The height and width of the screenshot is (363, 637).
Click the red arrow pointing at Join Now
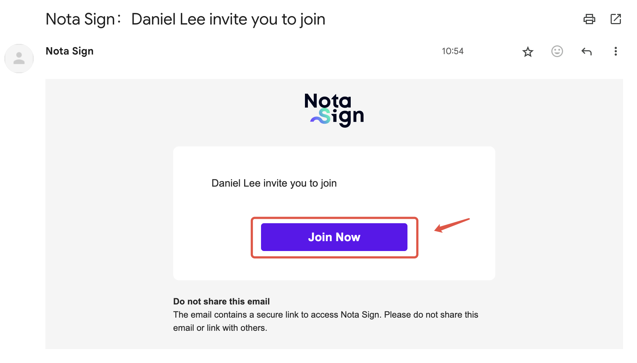pos(452,225)
